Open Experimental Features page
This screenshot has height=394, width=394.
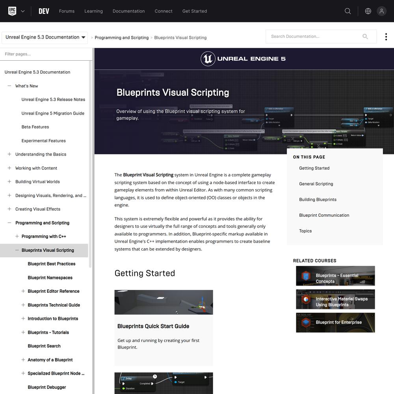pyautogui.click(x=43, y=141)
